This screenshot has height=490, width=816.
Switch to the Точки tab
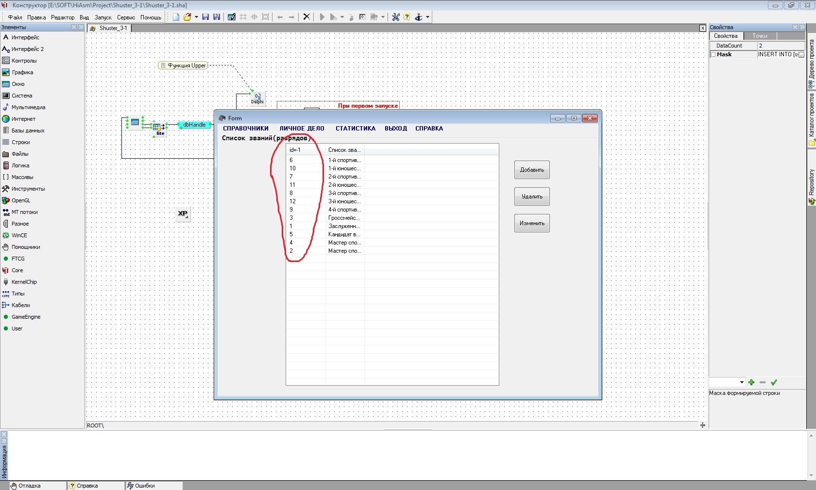point(760,36)
